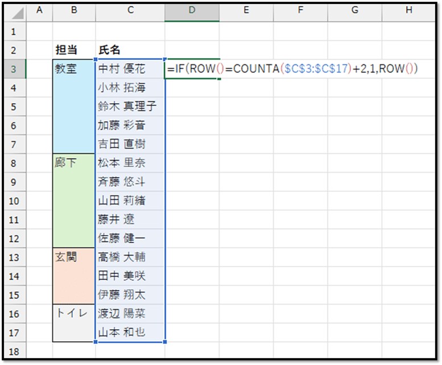Click row 17 header

coord(15,331)
